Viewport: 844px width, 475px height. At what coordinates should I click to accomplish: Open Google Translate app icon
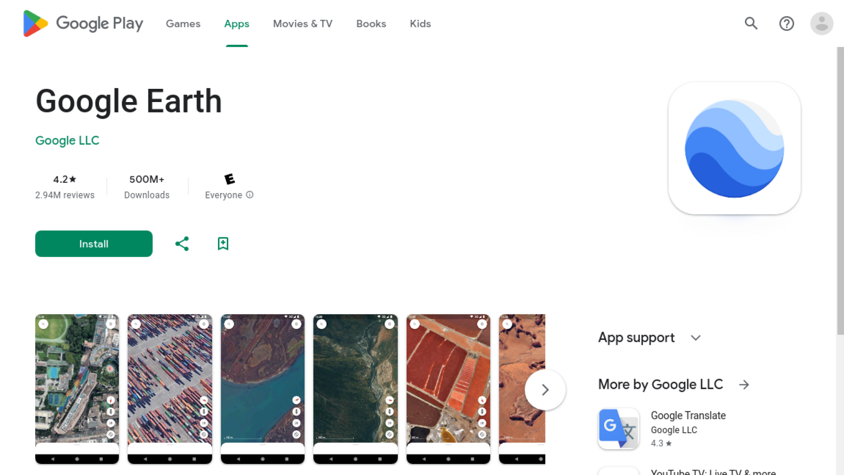(618, 428)
